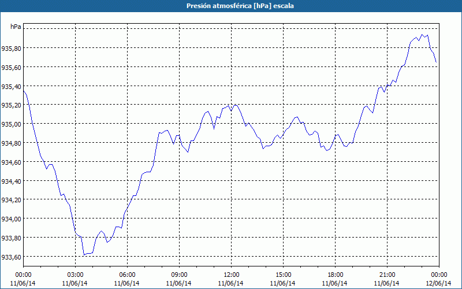Click the 06:00 time axis label
Viewport: 462px width, 289px height.
127,275
